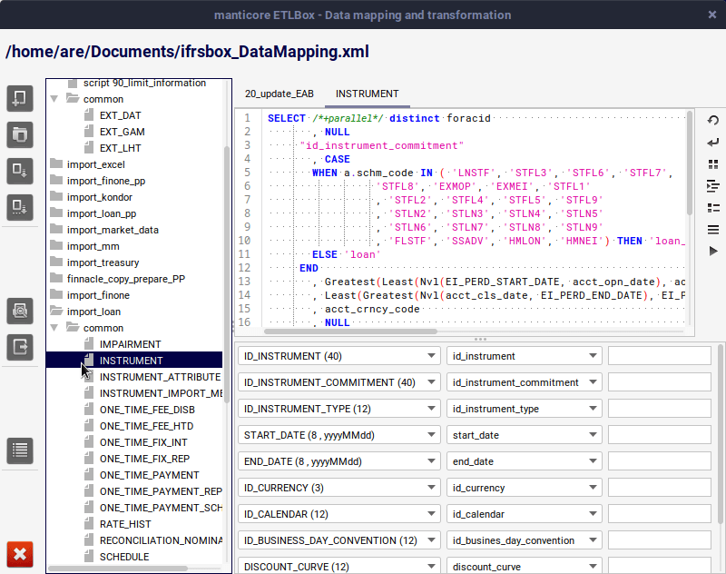Click the text field in ID_INSTRUMENT row
The height and width of the screenshot is (574, 726).
660,356
